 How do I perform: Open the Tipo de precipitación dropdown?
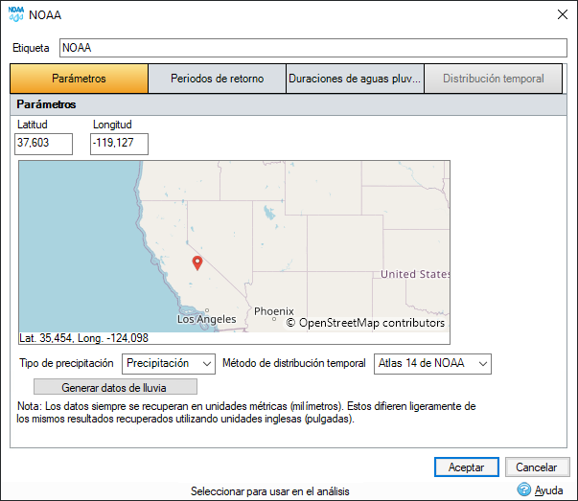click(169, 364)
